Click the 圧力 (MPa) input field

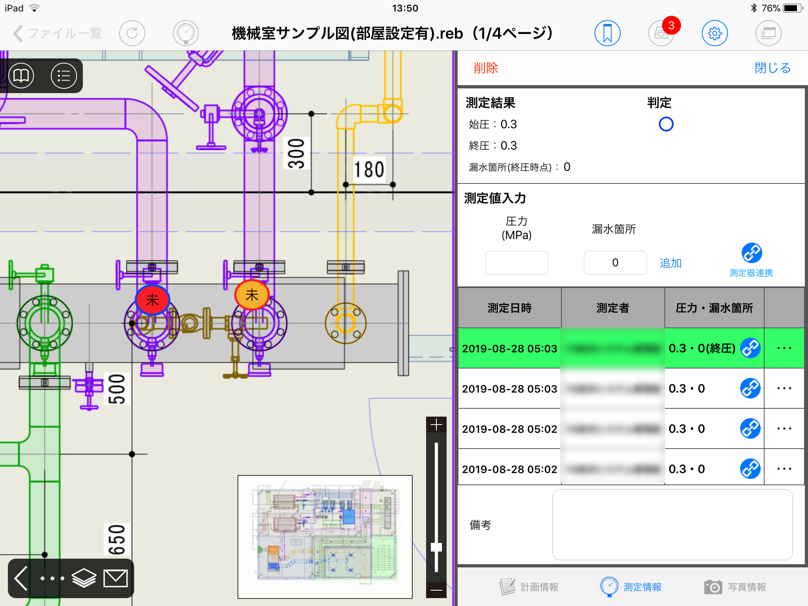click(x=516, y=263)
